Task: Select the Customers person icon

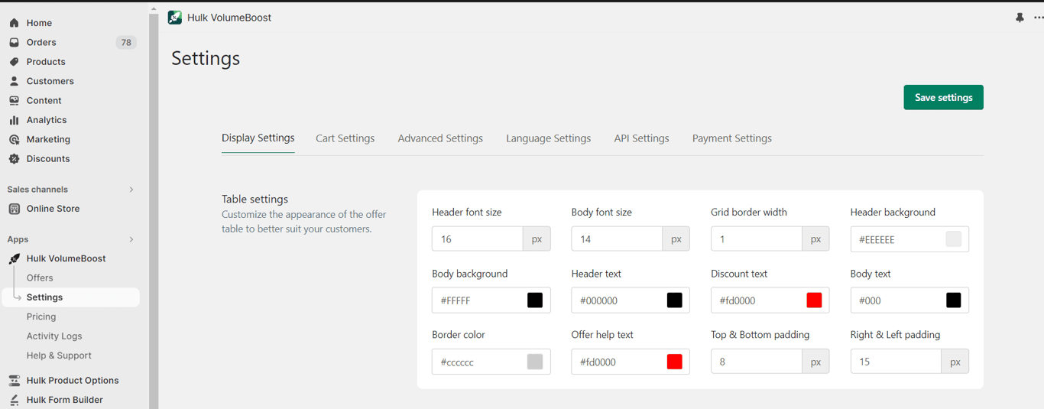Action: [x=14, y=81]
